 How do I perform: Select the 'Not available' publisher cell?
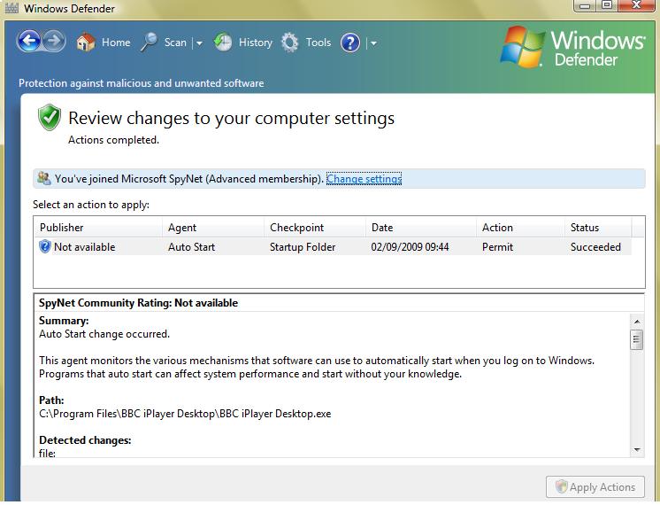coord(85,247)
